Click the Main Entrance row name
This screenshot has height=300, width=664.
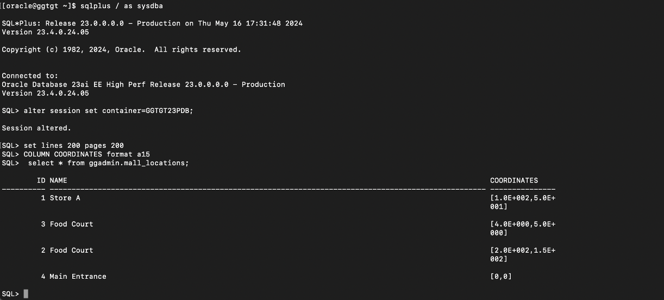[78, 277]
